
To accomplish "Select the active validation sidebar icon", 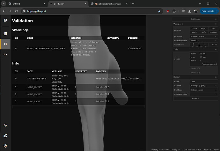I will tap(5, 44).
